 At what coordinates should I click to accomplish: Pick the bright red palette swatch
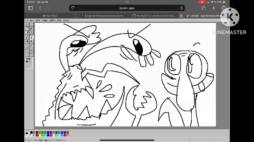pyautogui.click(x=37, y=135)
